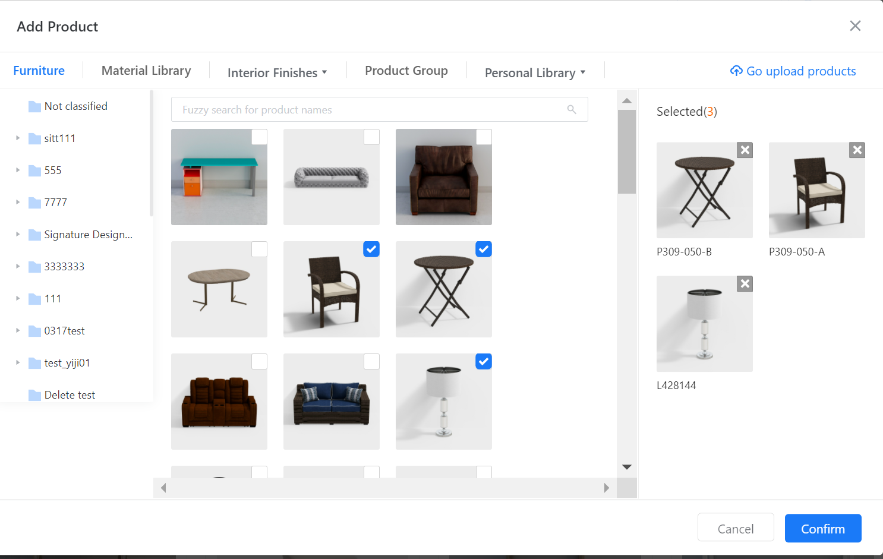
Task: Deselect the folding round table checkbox
Action: point(484,250)
